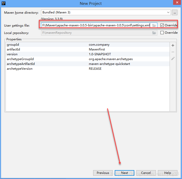Click the Local repository folder browse icon

[x=154, y=33]
